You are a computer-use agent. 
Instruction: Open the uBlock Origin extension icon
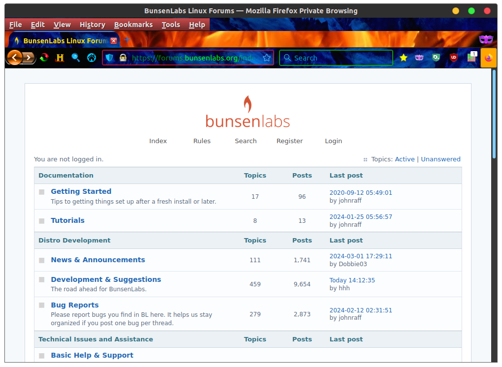pos(453,58)
